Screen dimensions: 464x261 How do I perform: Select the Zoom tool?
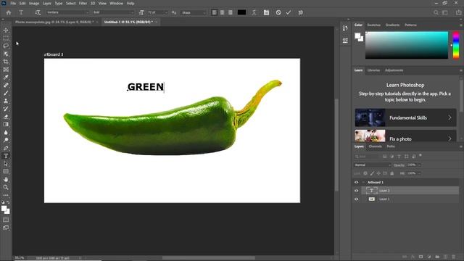6,187
